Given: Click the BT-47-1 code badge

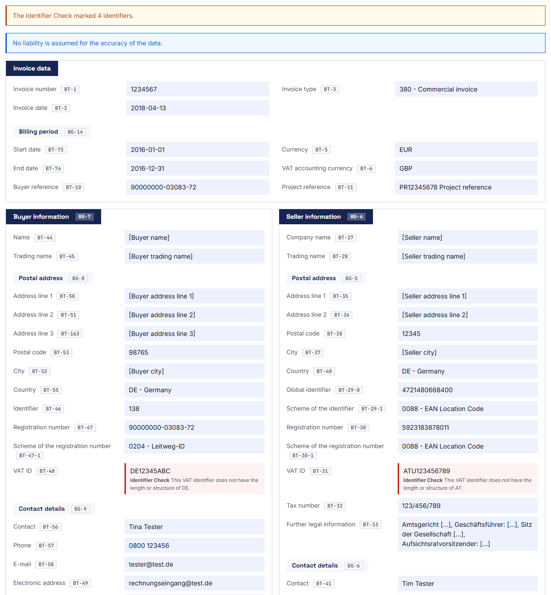Looking at the screenshot, I should pos(30,455).
